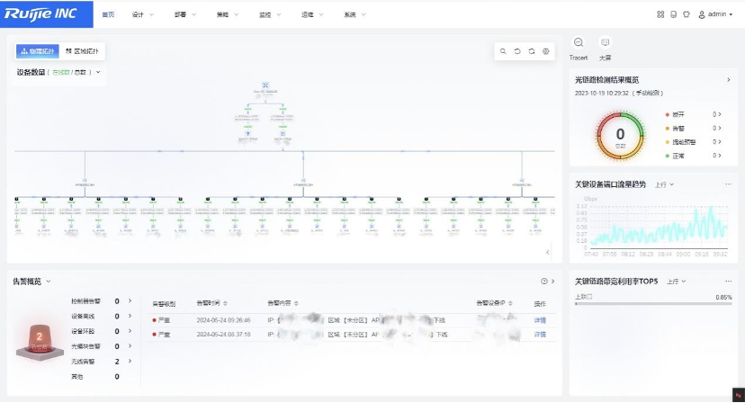Click the alarm overview help icon
The width and height of the screenshot is (745, 403).
(544, 282)
